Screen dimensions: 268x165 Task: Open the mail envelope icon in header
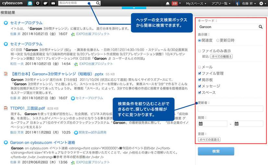53,3
